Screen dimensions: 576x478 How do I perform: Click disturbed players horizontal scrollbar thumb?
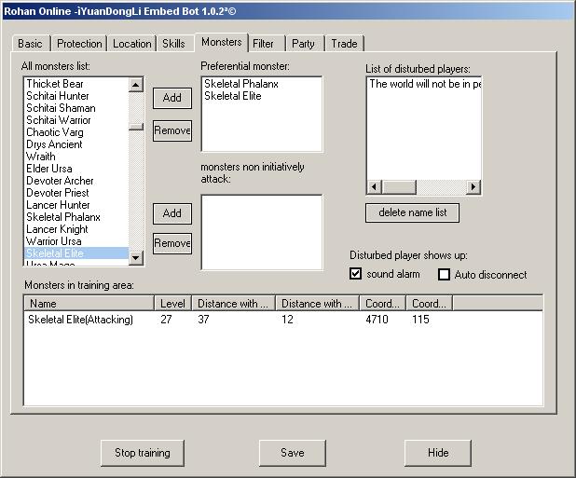point(399,187)
